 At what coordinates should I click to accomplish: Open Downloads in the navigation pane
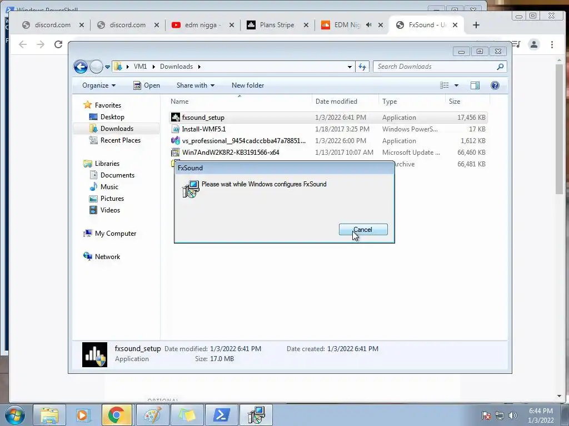117,128
